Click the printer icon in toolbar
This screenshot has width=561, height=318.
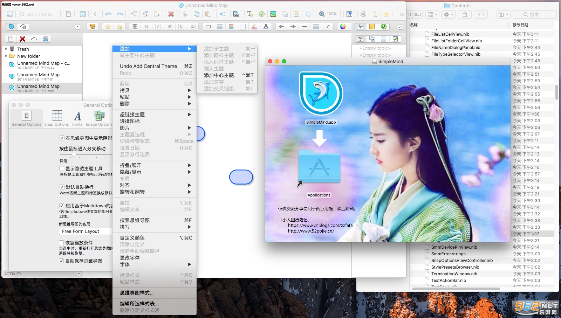[363, 14]
